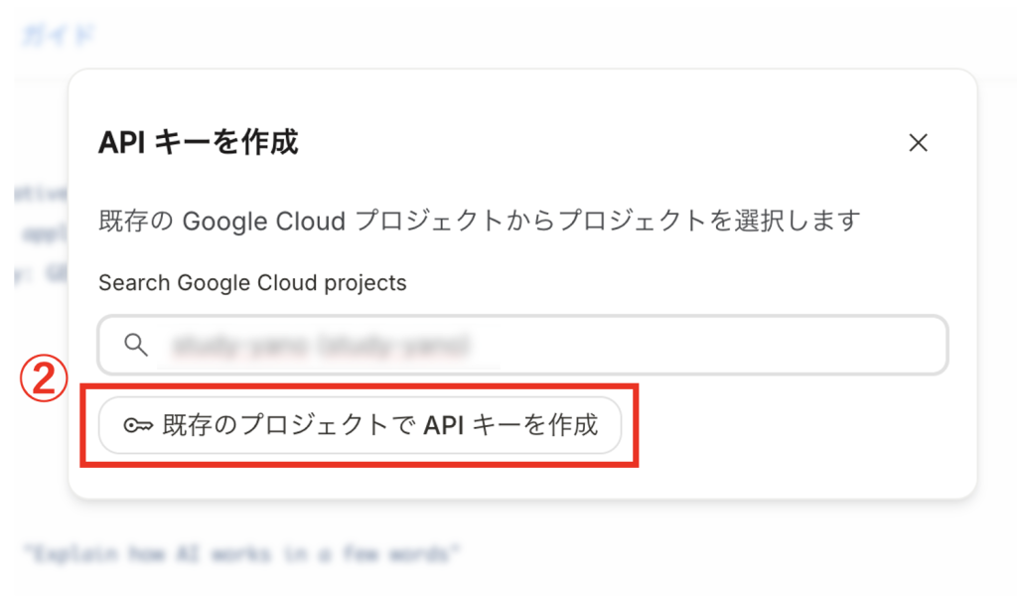Open the ガイド tab behind the dialog
This screenshot has width=1017, height=597.
coord(58,37)
